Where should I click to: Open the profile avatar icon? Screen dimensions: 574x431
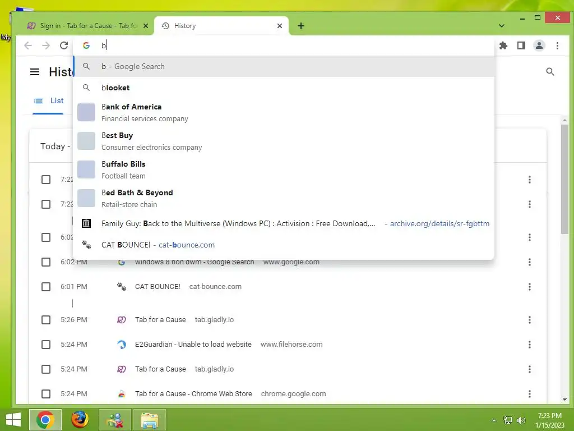(539, 45)
